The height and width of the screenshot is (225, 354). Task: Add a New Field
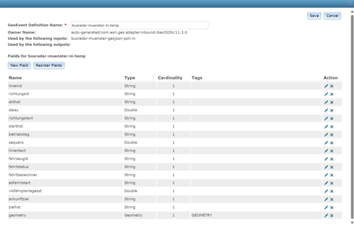coord(19,66)
